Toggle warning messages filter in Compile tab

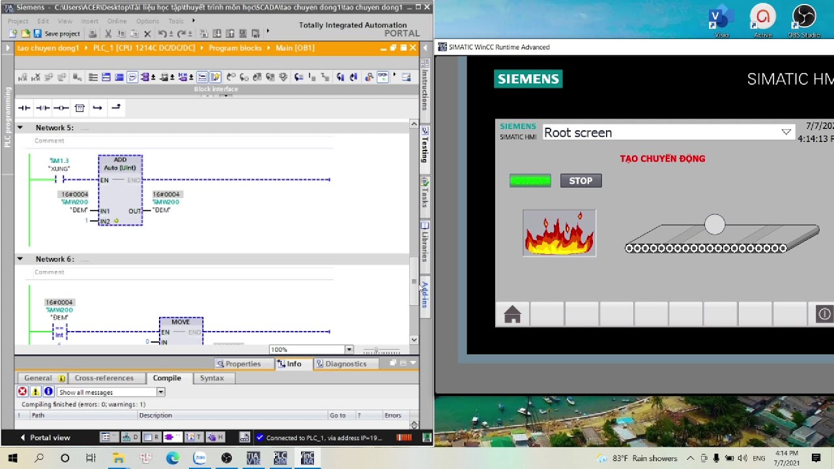(x=35, y=391)
